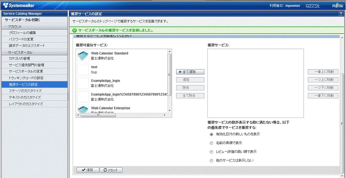Viewport: 346px width, 178px height.
Task: Open ステージのカスタマイズ menu item
Action: pyautogui.click(x=34, y=91)
